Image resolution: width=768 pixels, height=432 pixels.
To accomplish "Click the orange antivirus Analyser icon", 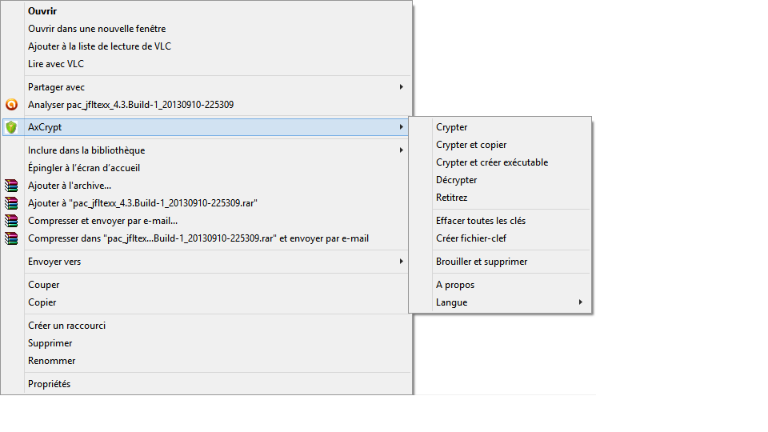I will pyautogui.click(x=11, y=104).
